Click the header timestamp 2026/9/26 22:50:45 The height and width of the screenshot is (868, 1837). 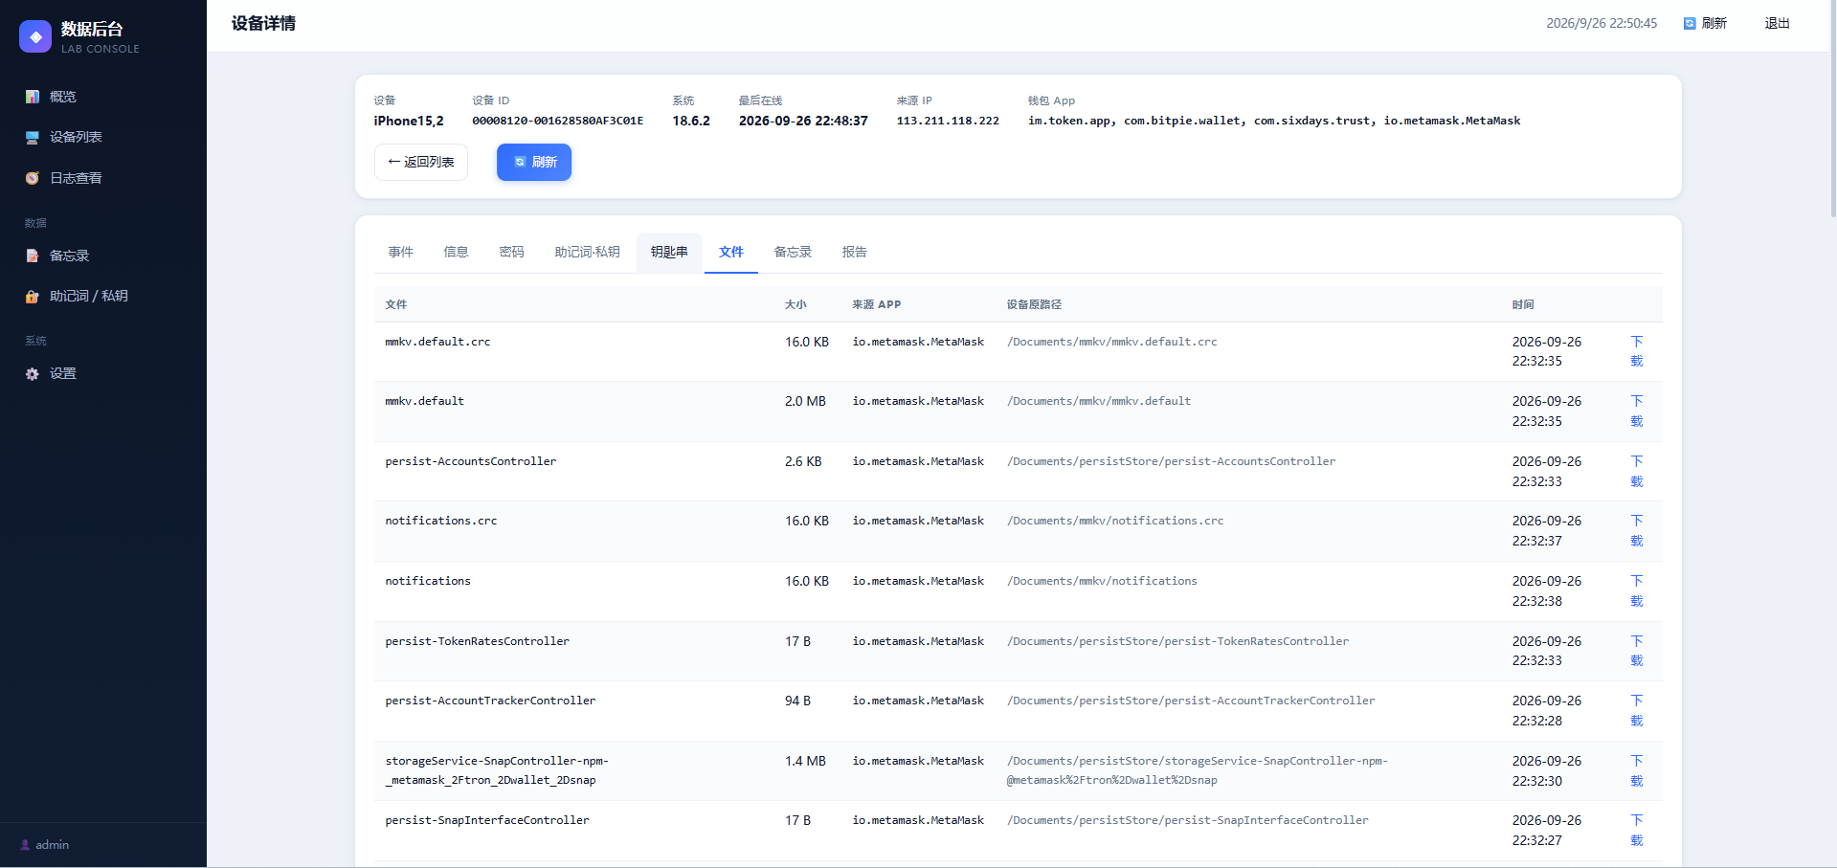click(1602, 23)
